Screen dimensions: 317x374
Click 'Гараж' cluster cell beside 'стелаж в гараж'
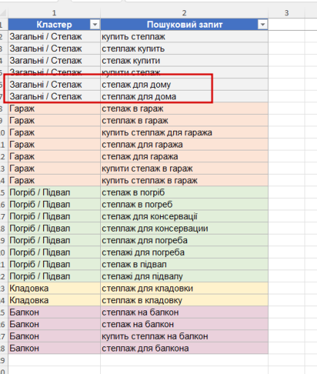pyautogui.click(x=54, y=108)
